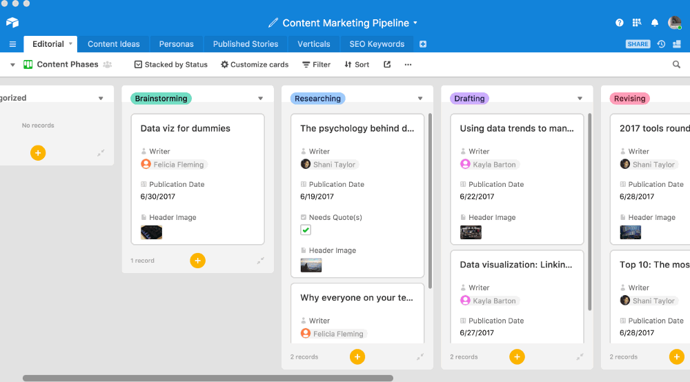Screen dimensions: 690x382
Task: Open Content Marketing Pipeline title dropdown
Action: [415, 23]
